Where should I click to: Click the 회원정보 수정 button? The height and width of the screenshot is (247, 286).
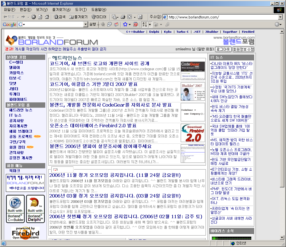pos(243,49)
